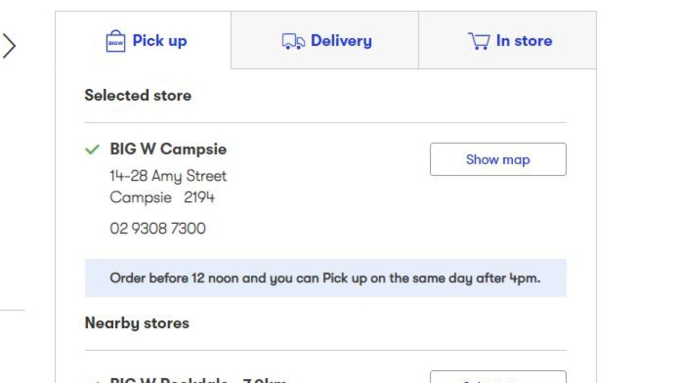Click the shopping cart In store icon
This screenshot has height=383, width=680.
[479, 41]
